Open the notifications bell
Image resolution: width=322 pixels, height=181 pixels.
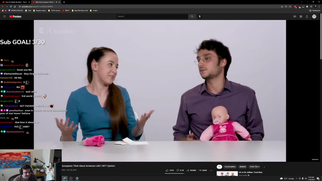pos(307,17)
